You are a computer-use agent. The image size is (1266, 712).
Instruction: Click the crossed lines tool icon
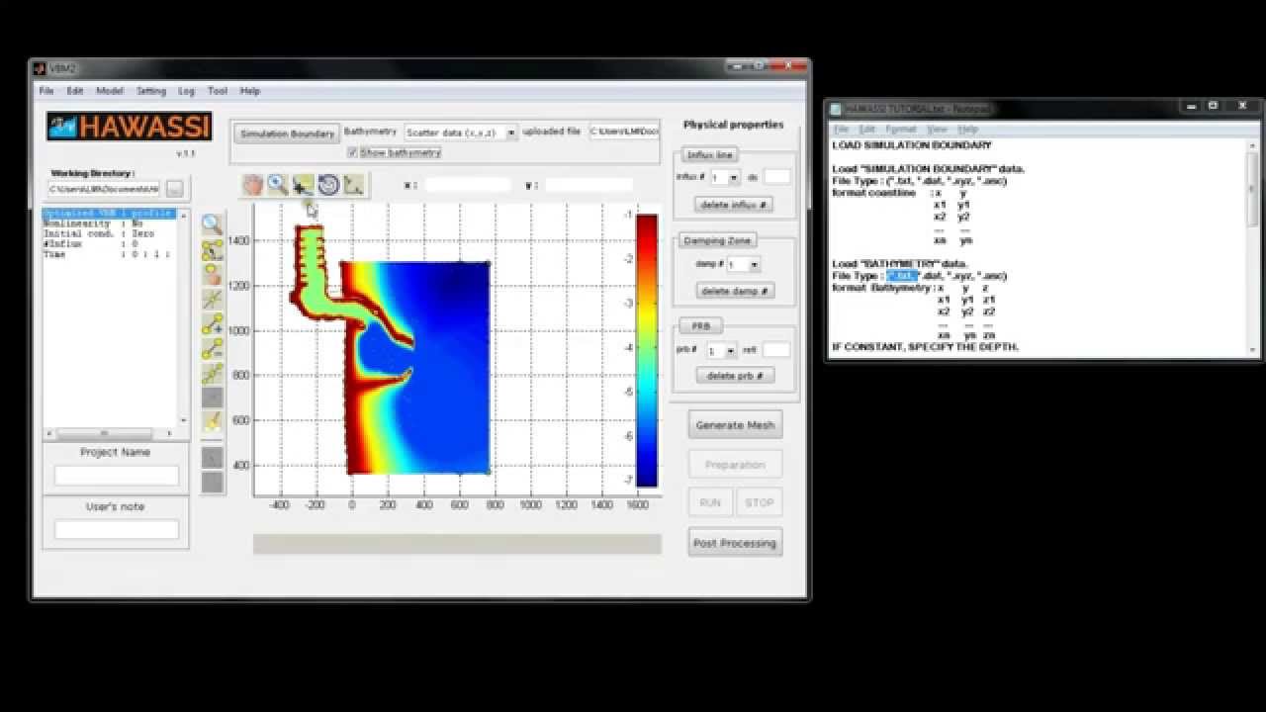point(213,300)
